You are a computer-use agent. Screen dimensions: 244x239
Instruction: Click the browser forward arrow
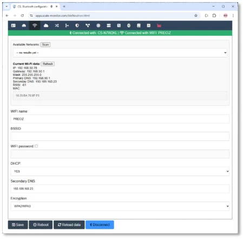(15, 16)
